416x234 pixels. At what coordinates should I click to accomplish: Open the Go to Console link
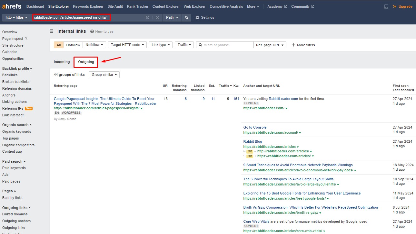tap(255, 127)
